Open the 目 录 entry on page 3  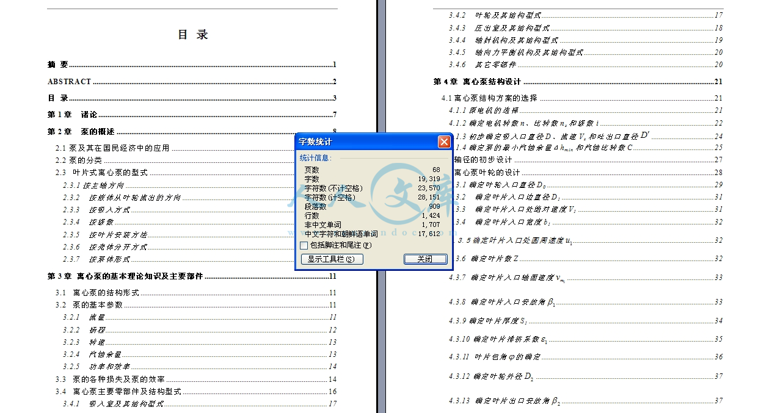[192, 98]
